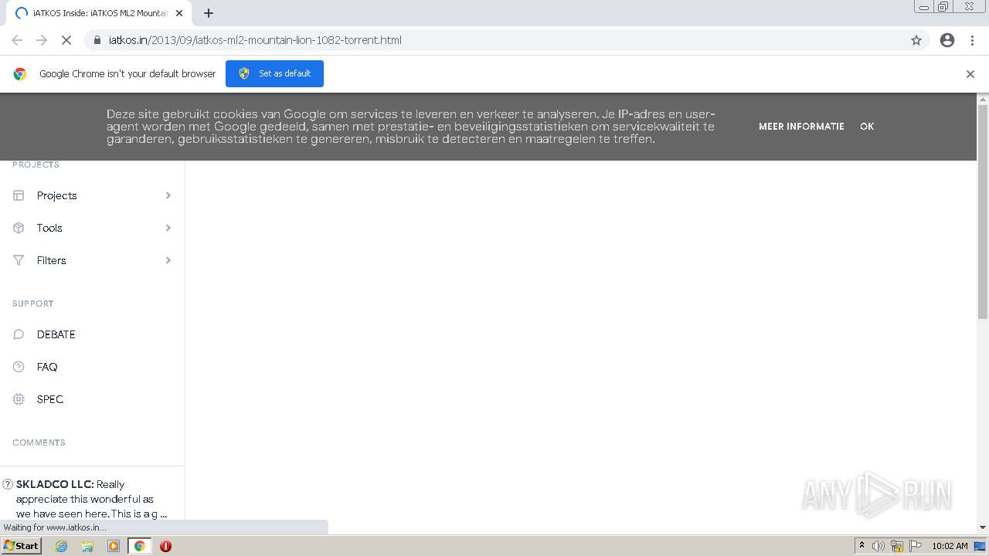Open the FAQ link
This screenshot has height=556, width=989.
tap(47, 367)
